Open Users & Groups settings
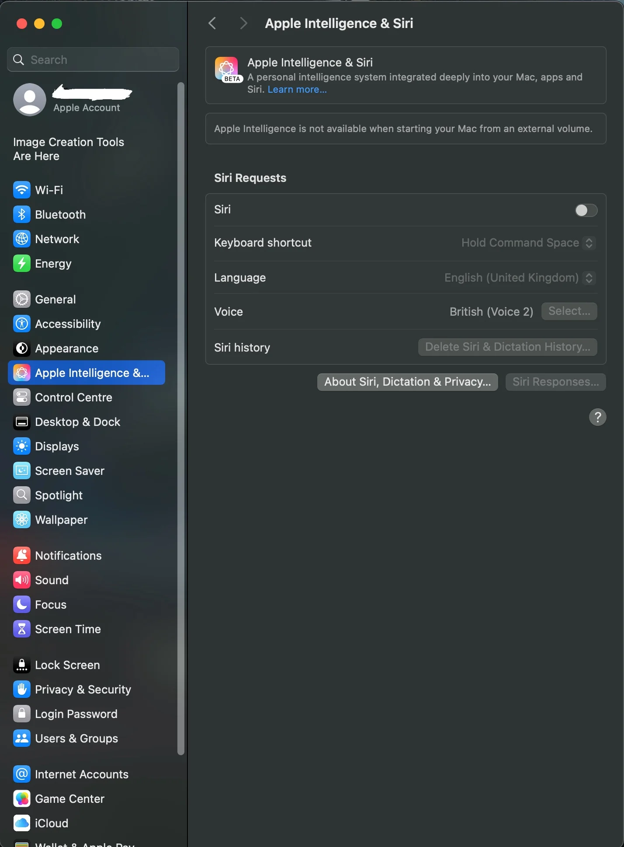Screen dimensions: 624x847 coord(87,738)
